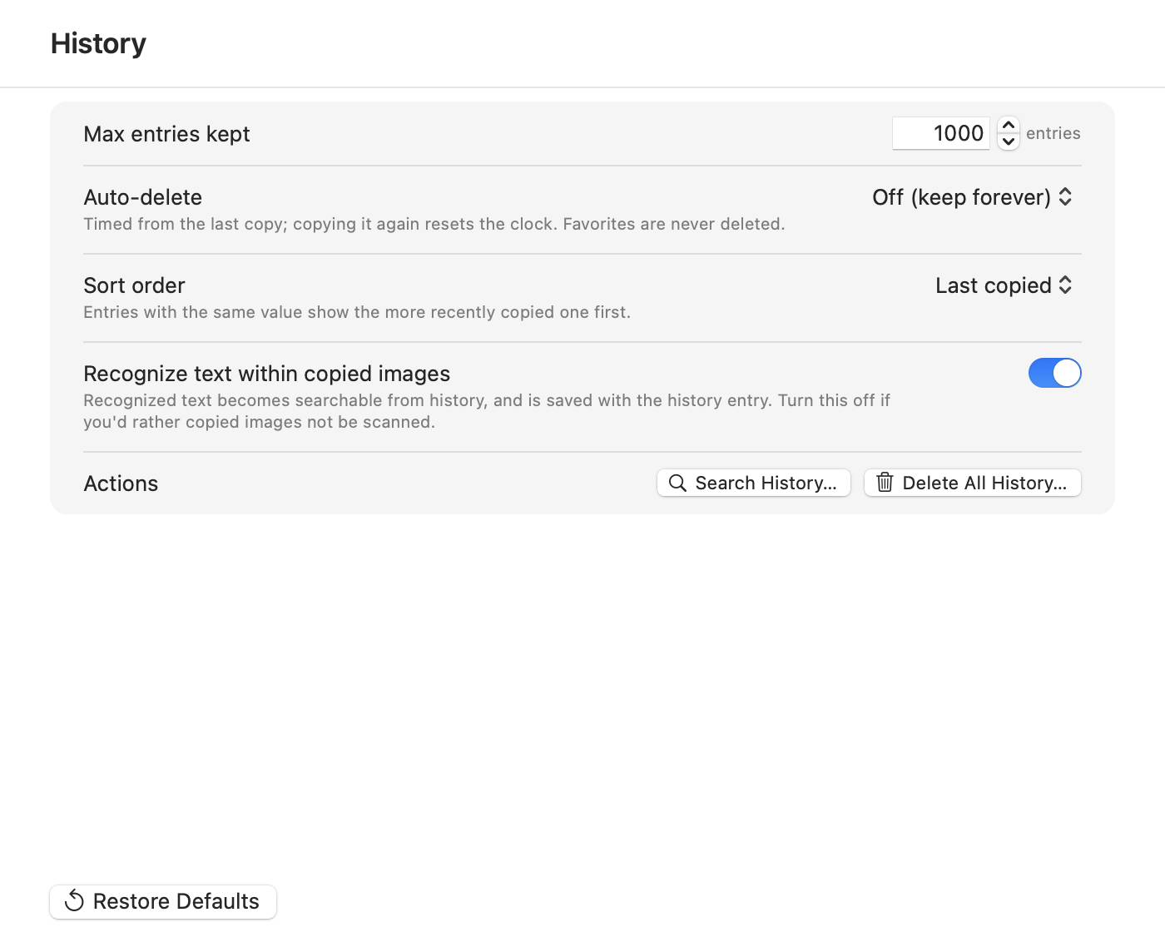Restore Defaults for History settings

click(163, 902)
